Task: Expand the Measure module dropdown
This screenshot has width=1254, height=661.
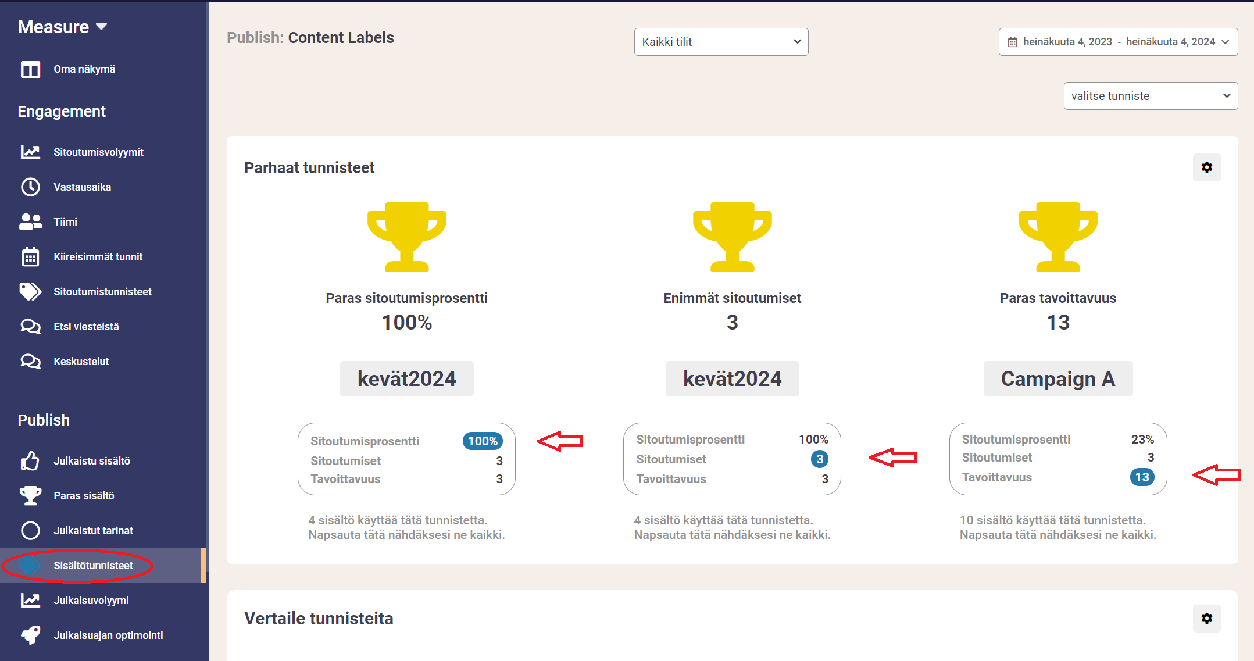Action: (x=63, y=27)
